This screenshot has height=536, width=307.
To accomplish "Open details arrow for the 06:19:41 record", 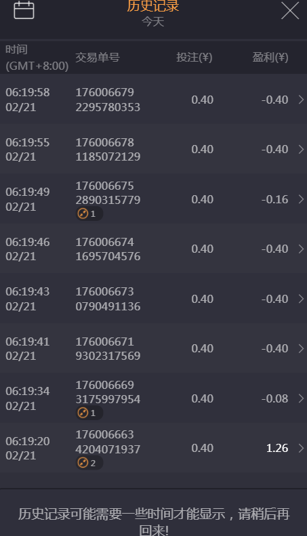I will tap(301, 349).
